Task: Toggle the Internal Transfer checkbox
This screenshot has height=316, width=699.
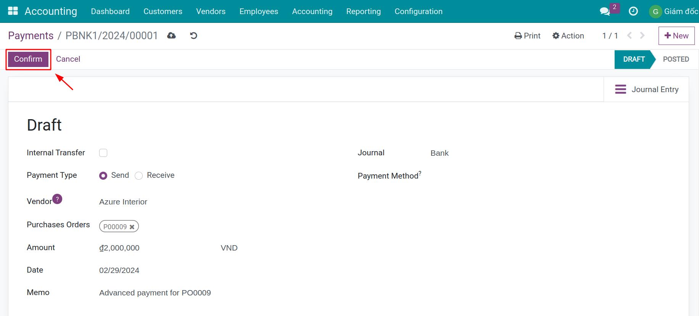Action: click(x=103, y=153)
